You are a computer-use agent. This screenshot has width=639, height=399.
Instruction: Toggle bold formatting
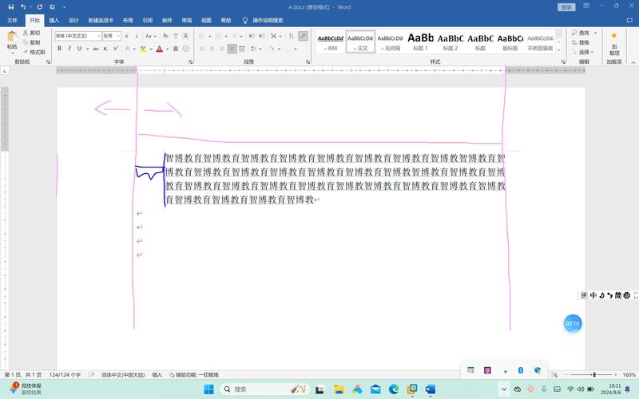click(59, 49)
